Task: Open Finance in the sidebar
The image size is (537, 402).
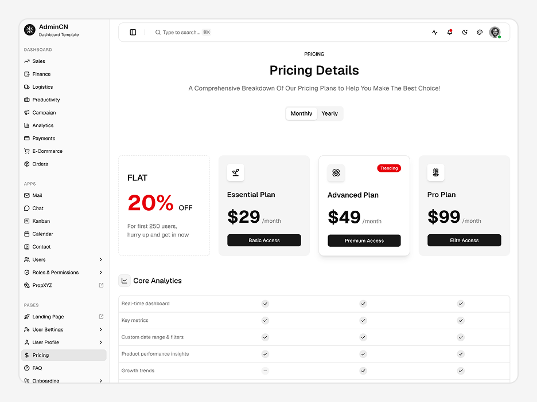Action: click(x=64, y=74)
